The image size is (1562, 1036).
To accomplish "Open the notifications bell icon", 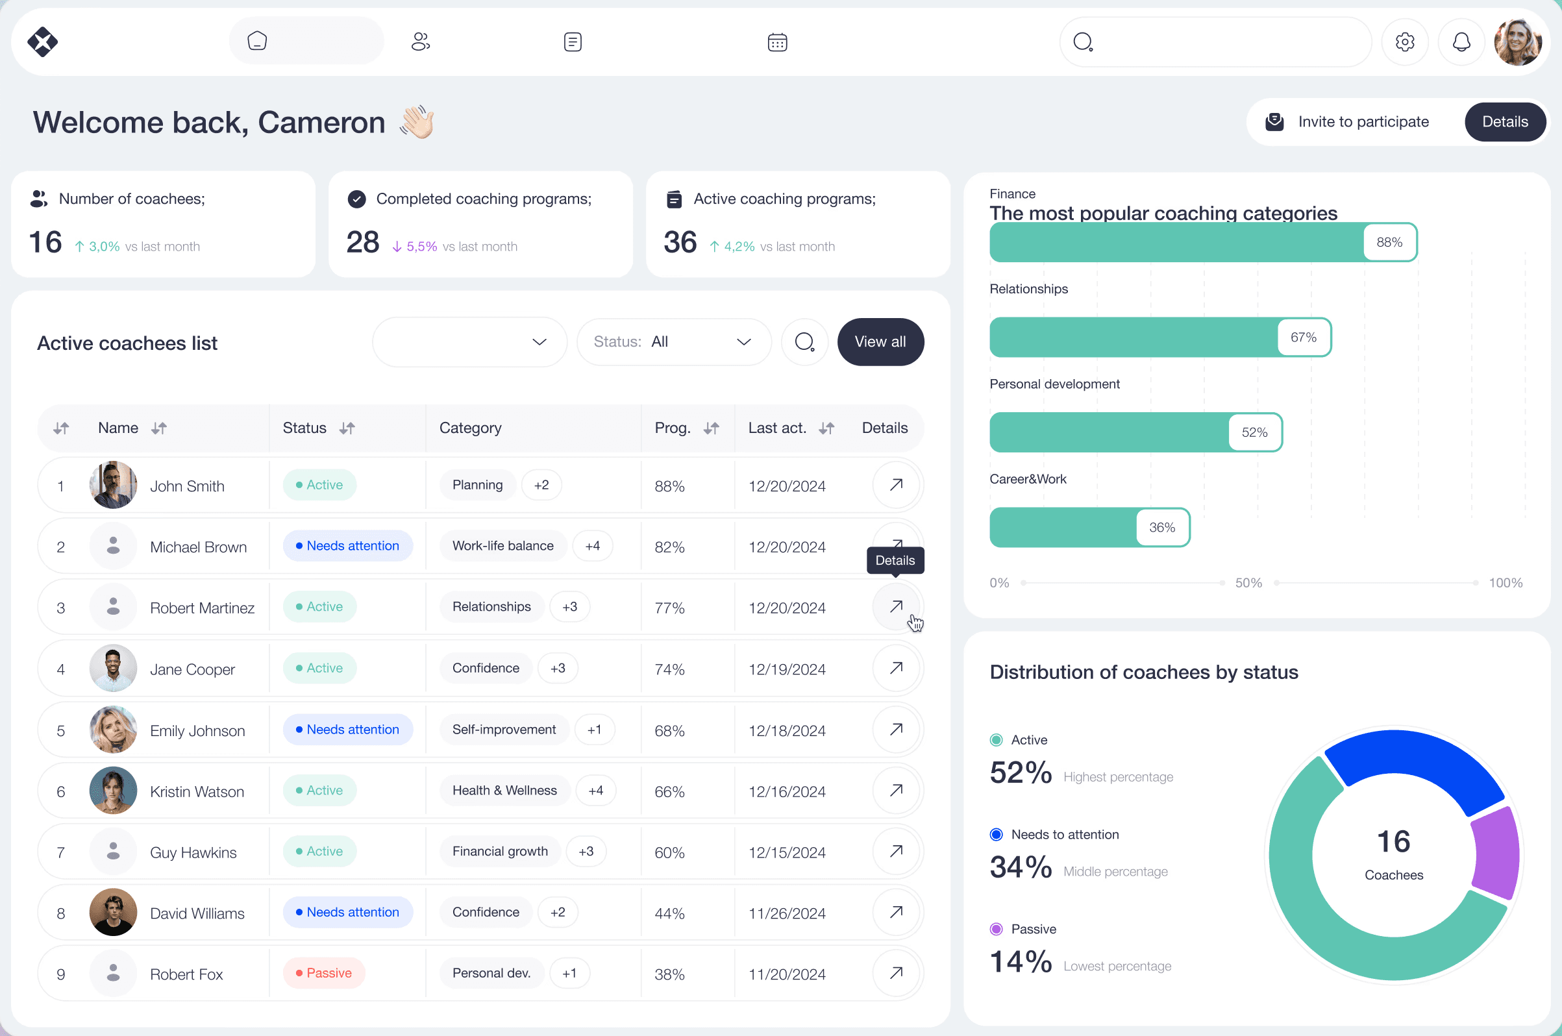I will [1461, 42].
